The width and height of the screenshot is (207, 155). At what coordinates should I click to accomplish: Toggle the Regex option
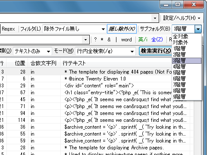pos(8,29)
